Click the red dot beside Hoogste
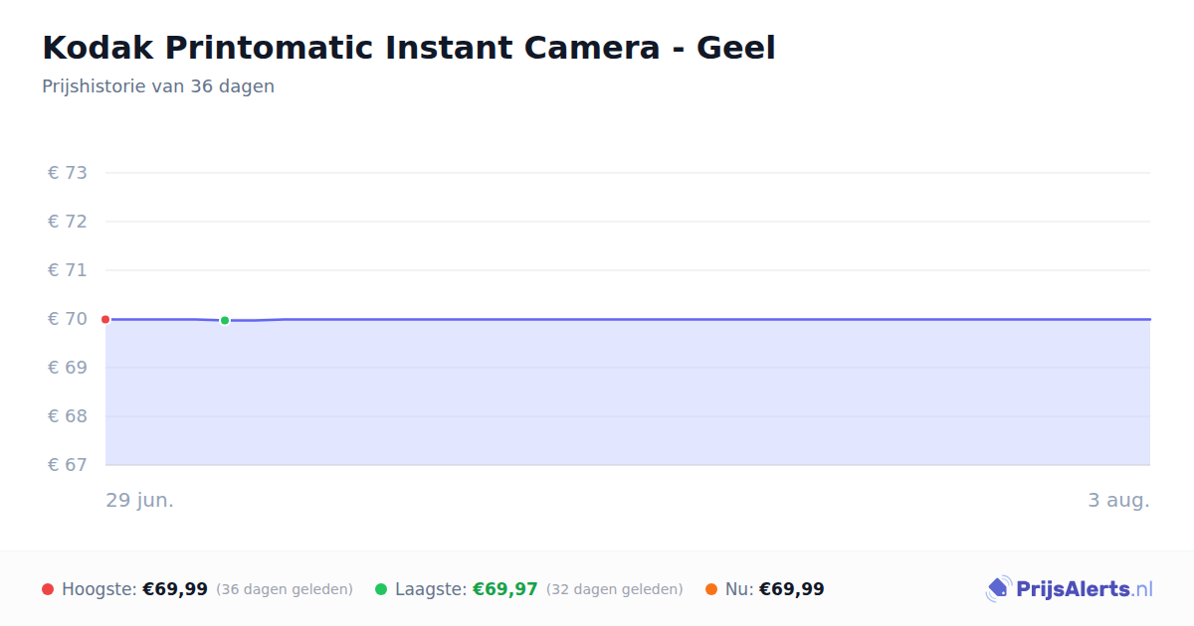Screen dimensions: 1194x626 (x=48, y=589)
